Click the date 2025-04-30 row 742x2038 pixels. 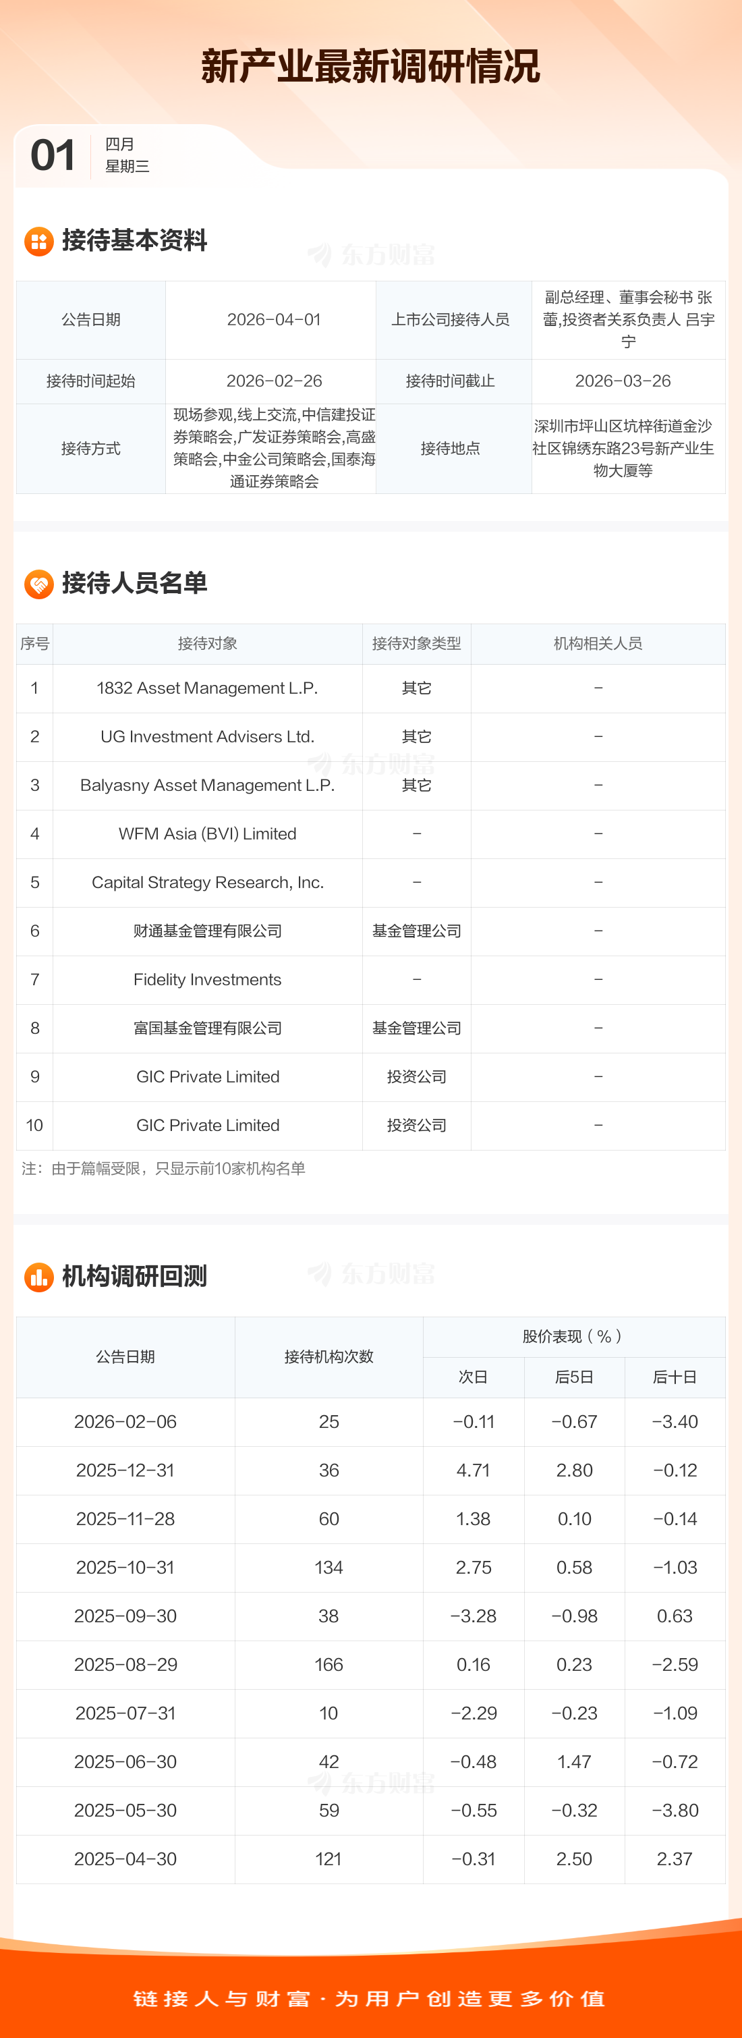point(371,1859)
